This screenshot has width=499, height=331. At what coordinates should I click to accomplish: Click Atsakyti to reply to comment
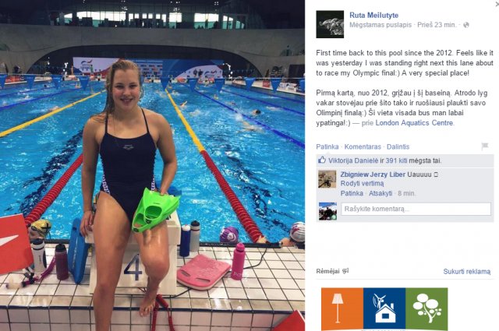pyautogui.click(x=380, y=193)
